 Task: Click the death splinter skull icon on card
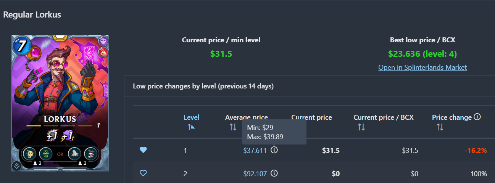[x=103, y=41]
